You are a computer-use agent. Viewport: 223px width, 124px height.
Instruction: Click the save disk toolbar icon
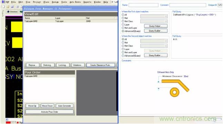pyautogui.click(x=12, y=7)
